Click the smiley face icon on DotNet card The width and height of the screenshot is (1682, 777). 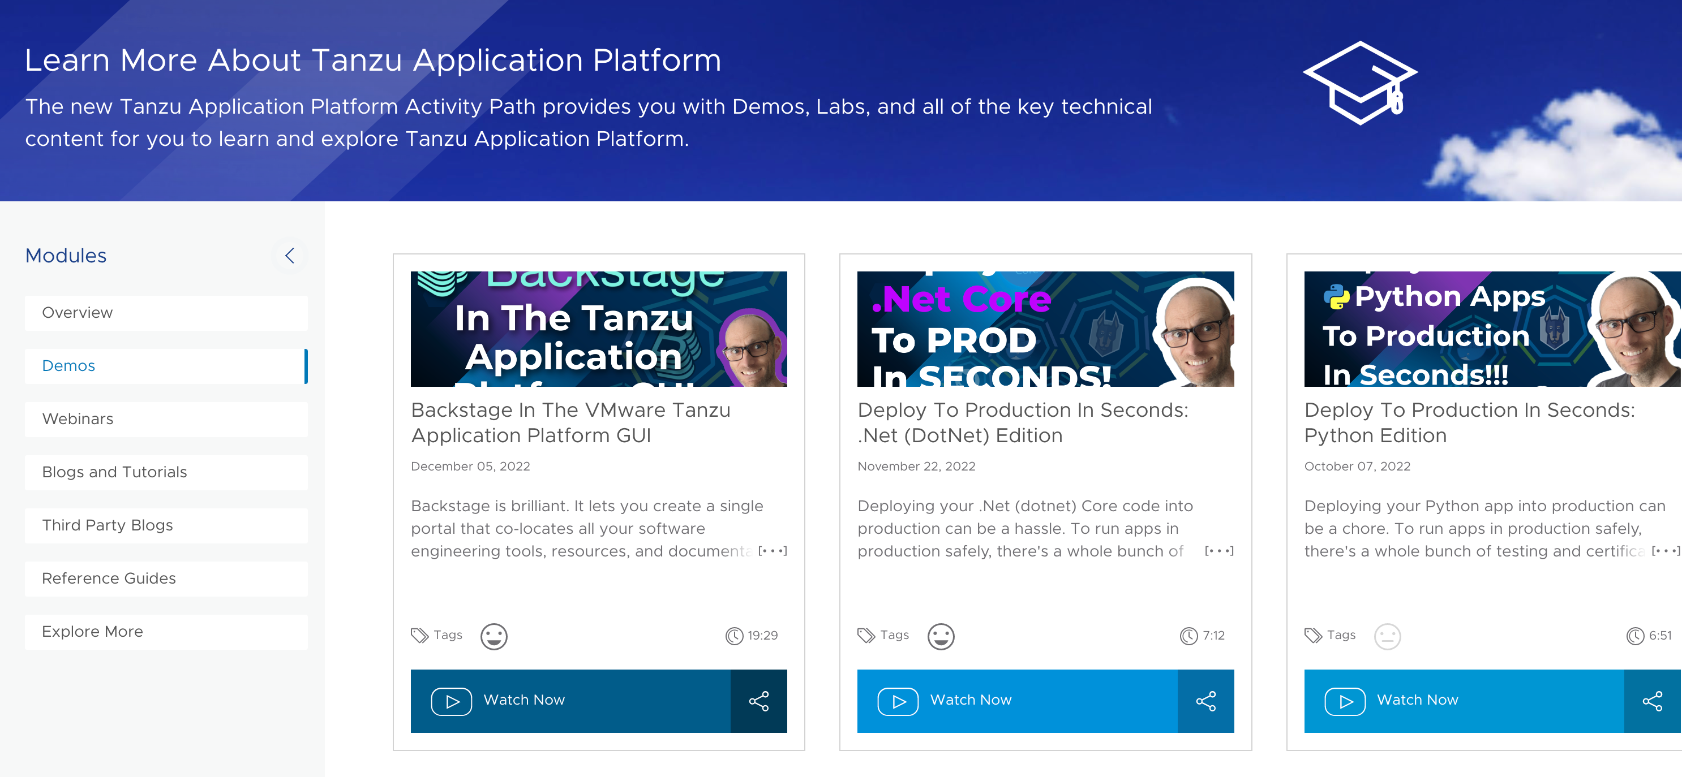pyautogui.click(x=941, y=634)
